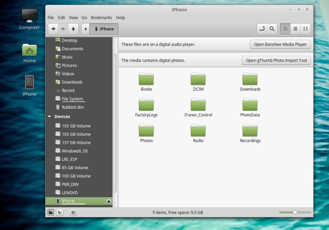Hide the sidebar using status bar button
The height and width of the screenshot is (230, 329).
73,212
